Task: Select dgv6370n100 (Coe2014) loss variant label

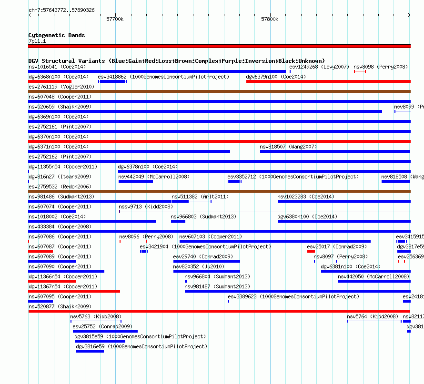Action: pos(59,137)
